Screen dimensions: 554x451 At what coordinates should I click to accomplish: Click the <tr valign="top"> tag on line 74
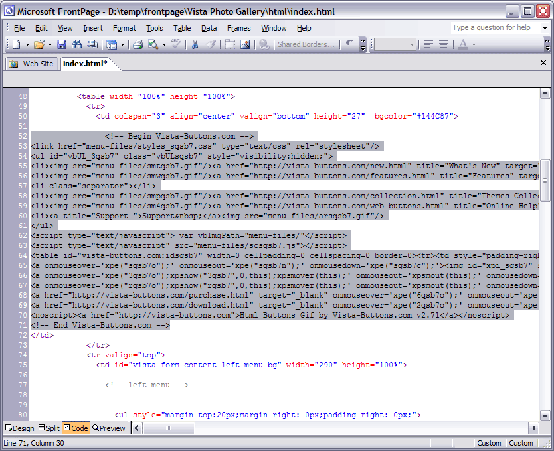click(x=126, y=355)
